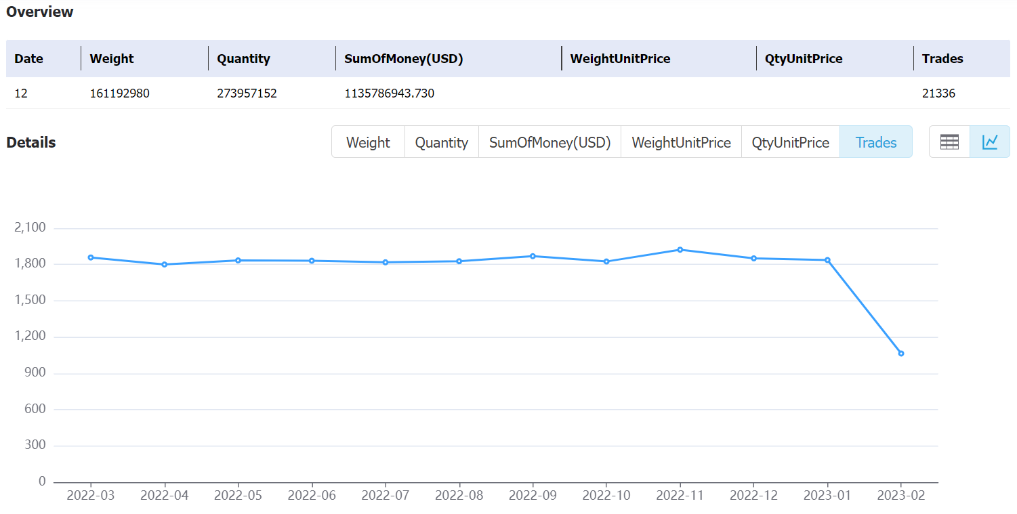Click the 2022-11 peak data point
Viewport: 1017px width, 514px height.
(680, 250)
